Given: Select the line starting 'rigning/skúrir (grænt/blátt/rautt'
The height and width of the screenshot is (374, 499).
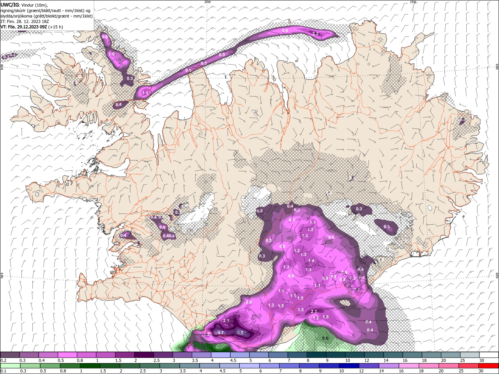Looking at the screenshot, I should pyautogui.click(x=46, y=11).
